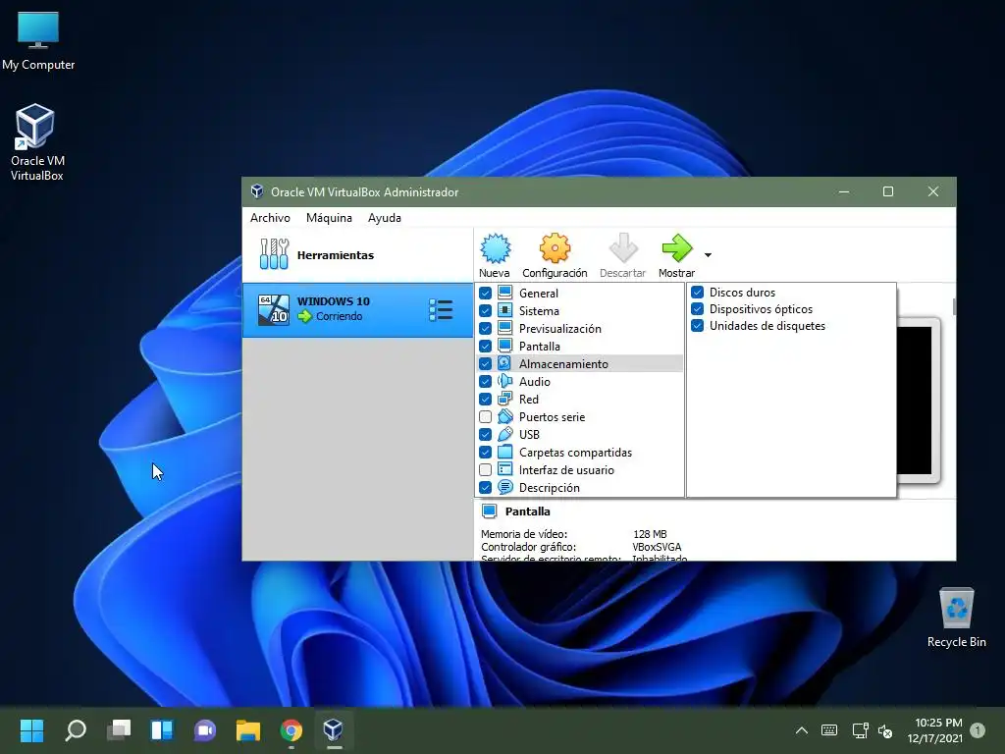Click the VBoxSVGA graphics controller value

click(657, 547)
